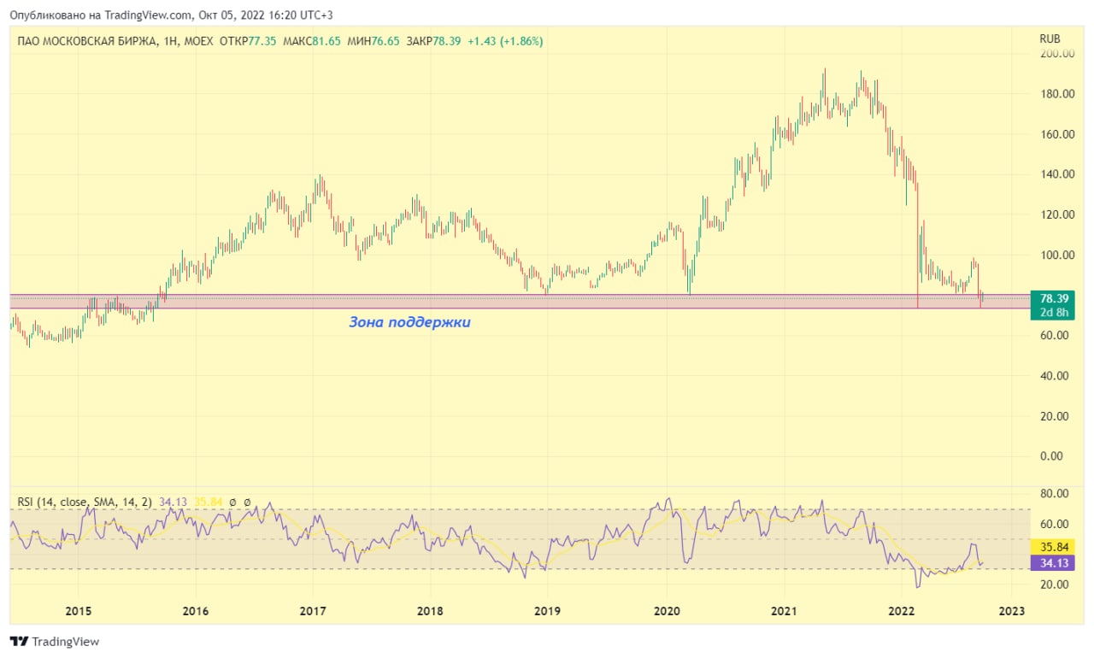Click the purple 34.13 RSI legend value

(174, 502)
